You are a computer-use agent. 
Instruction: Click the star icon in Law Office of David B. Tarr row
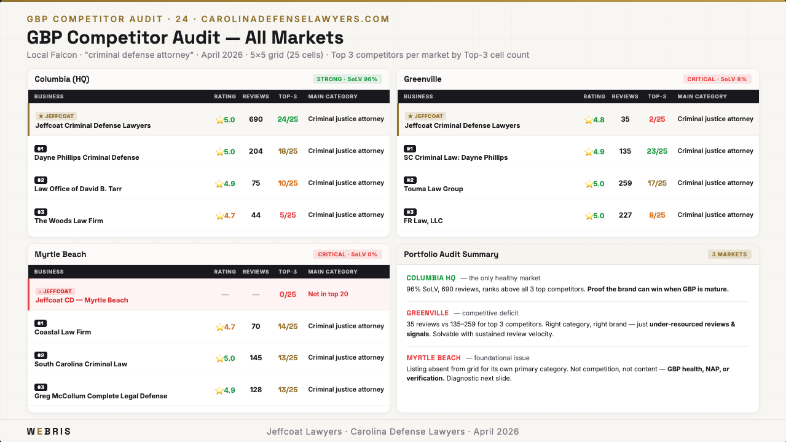pos(219,184)
